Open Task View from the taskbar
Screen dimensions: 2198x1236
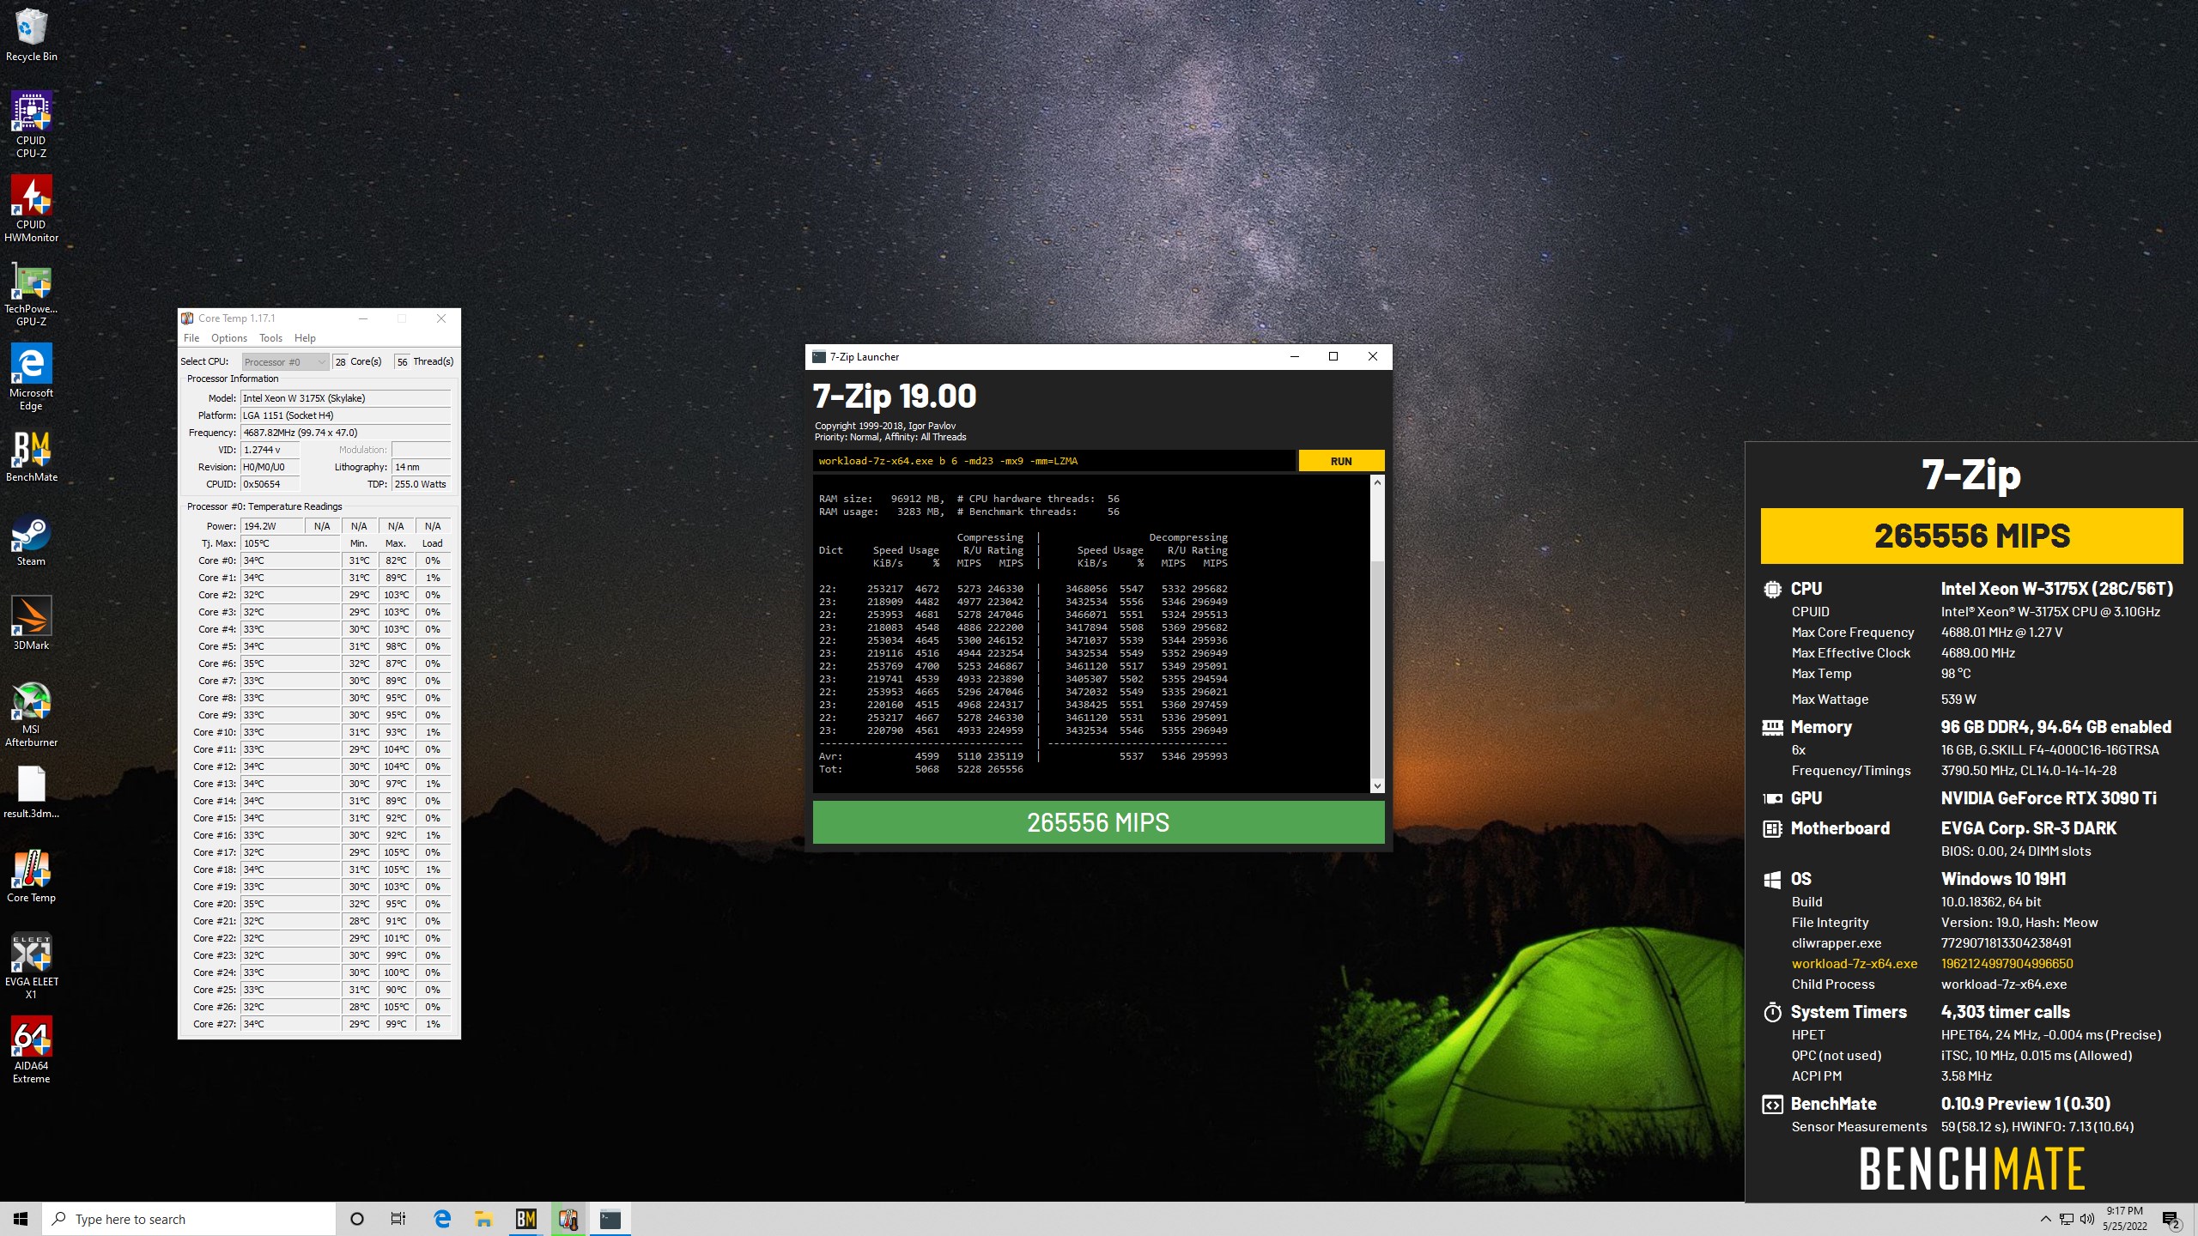point(398,1219)
